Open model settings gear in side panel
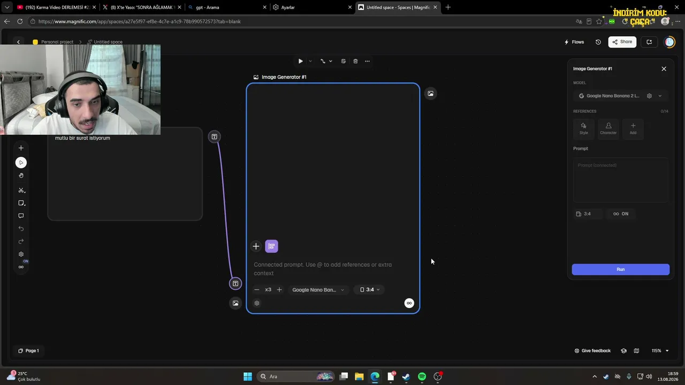Image resolution: width=685 pixels, height=385 pixels. [649, 96]
